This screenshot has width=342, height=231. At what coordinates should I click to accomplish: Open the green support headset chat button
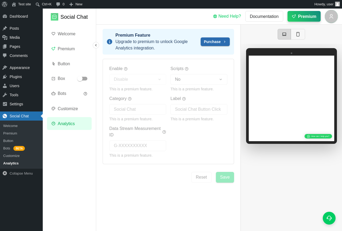point(329,218)
